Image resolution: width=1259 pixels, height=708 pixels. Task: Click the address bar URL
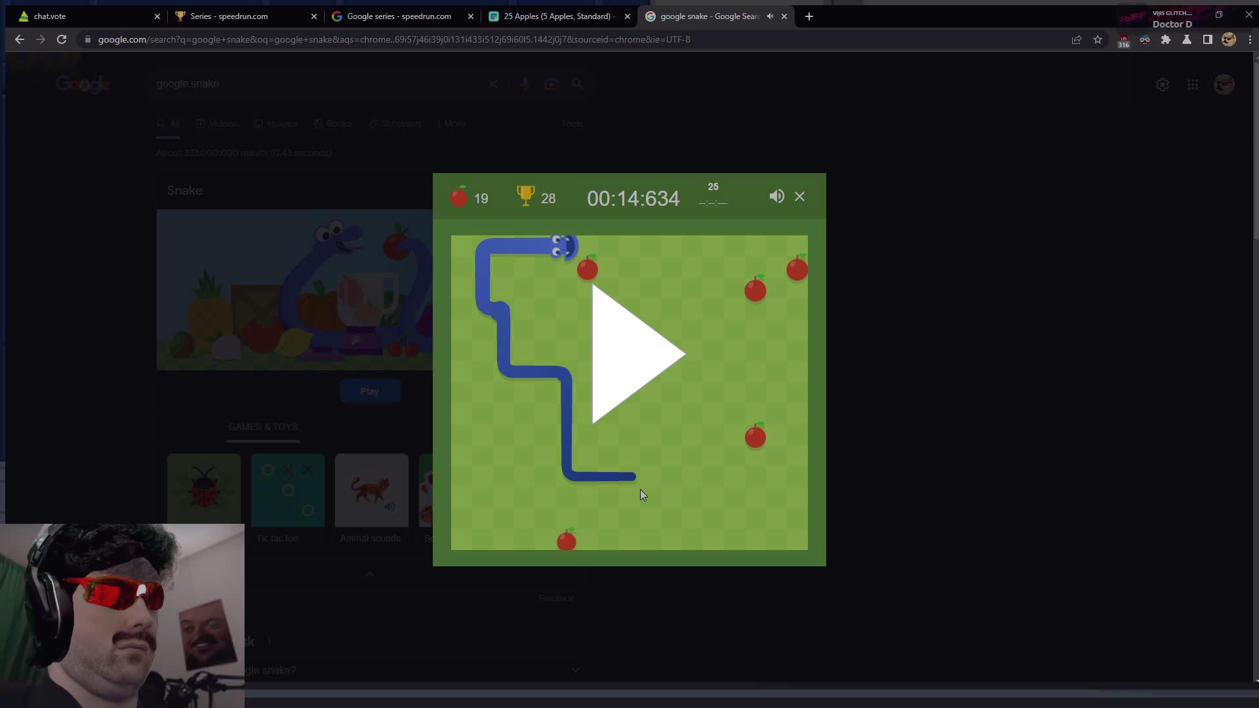click(x=394, y=39)
